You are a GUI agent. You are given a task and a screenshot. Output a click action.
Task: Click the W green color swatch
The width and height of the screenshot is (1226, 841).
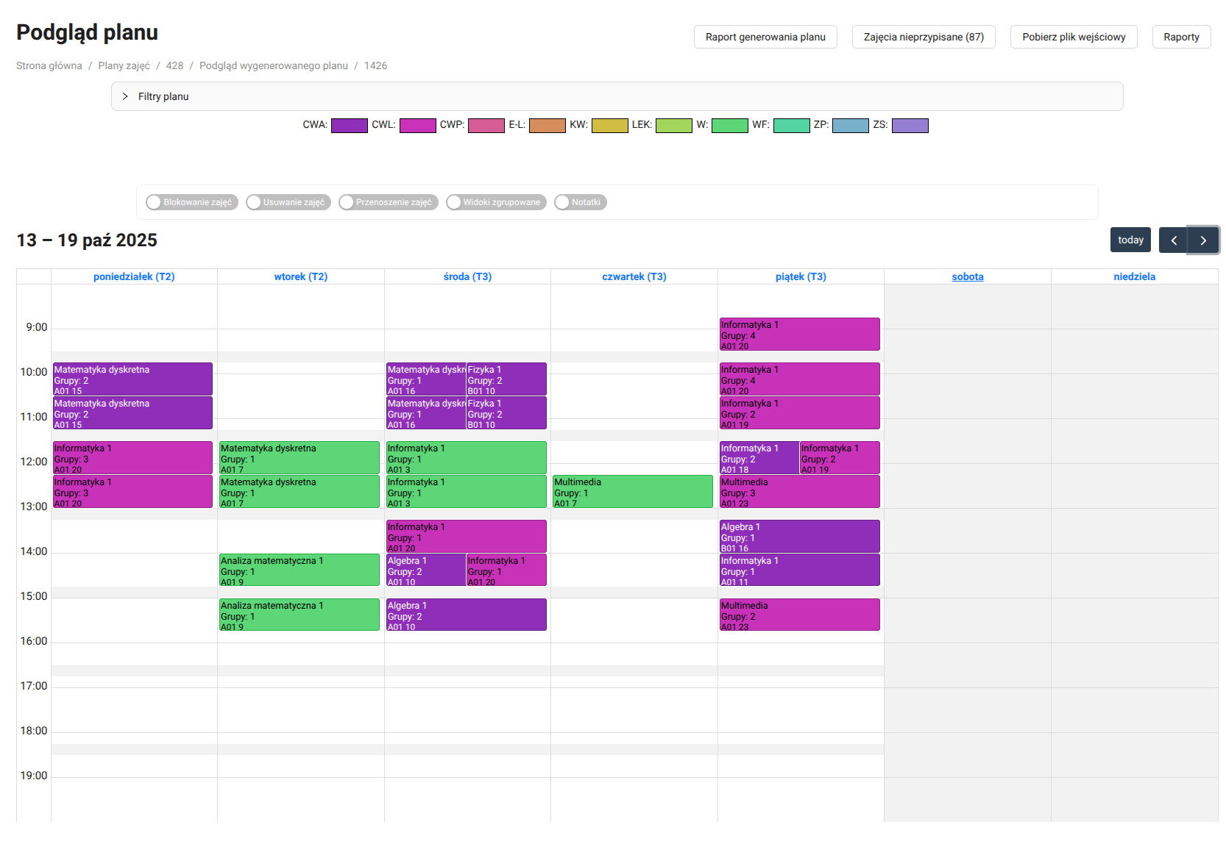coord(730,125)
